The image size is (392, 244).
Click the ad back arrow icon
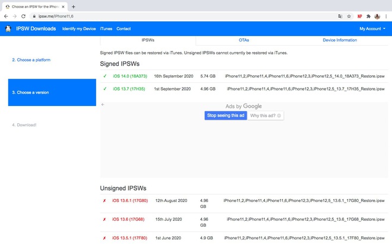pyautogui.click(x=103, y=104)
